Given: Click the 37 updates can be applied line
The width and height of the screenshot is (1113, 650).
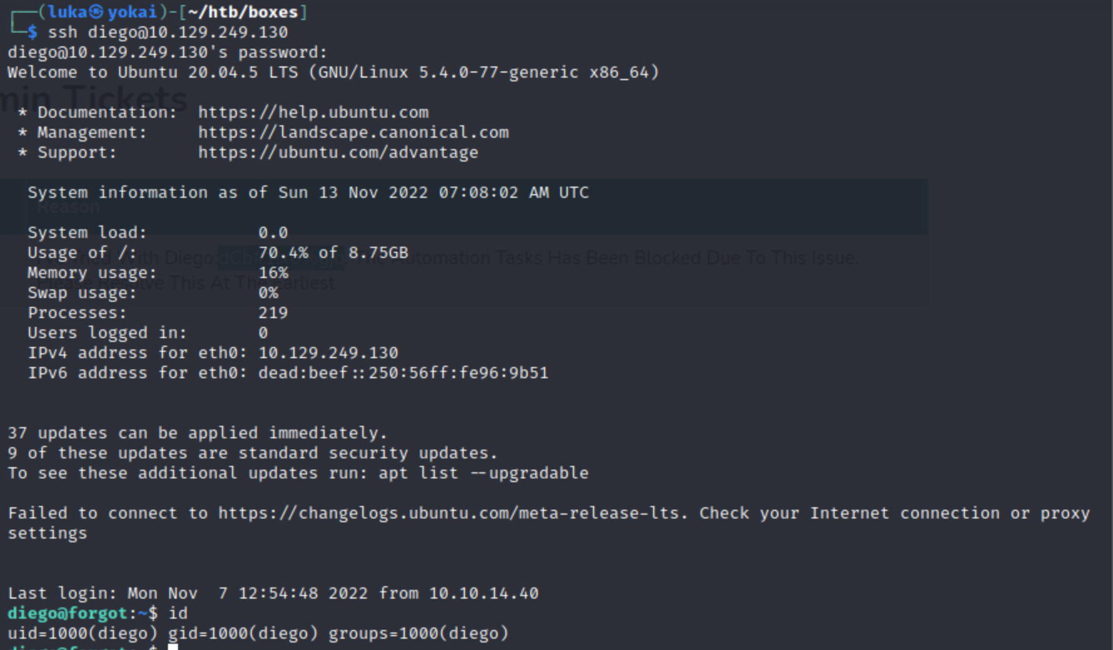Looking at the screenshot, I should (197, 433).
